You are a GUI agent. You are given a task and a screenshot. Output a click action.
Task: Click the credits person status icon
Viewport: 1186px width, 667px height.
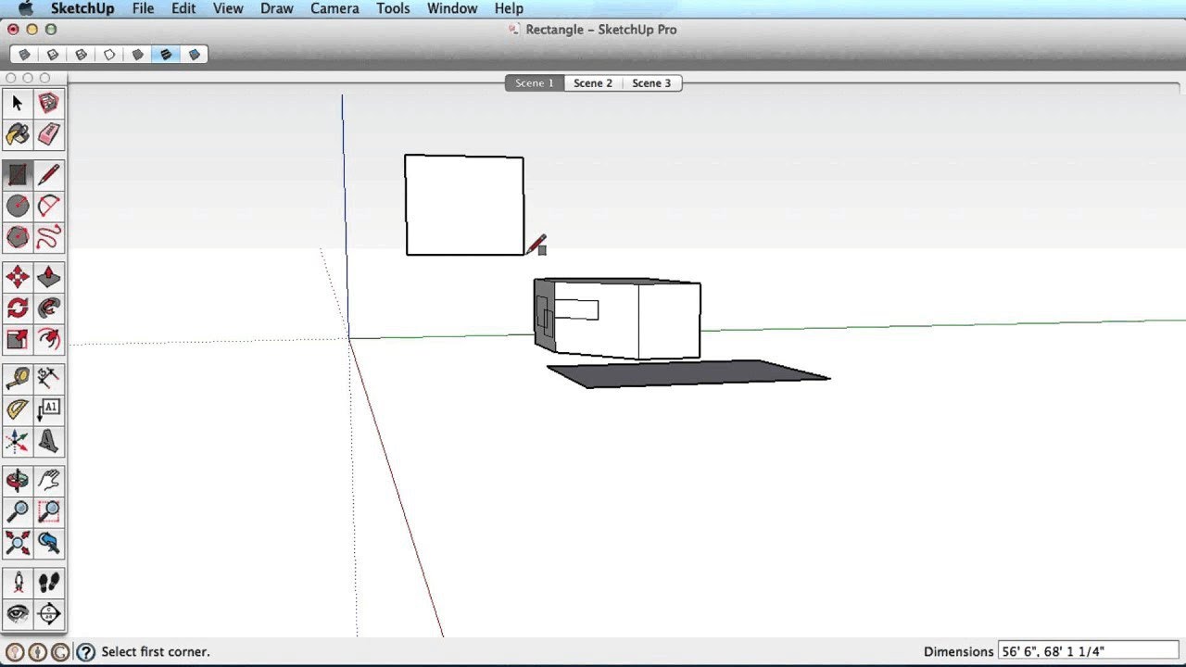(x=38, y=652)
